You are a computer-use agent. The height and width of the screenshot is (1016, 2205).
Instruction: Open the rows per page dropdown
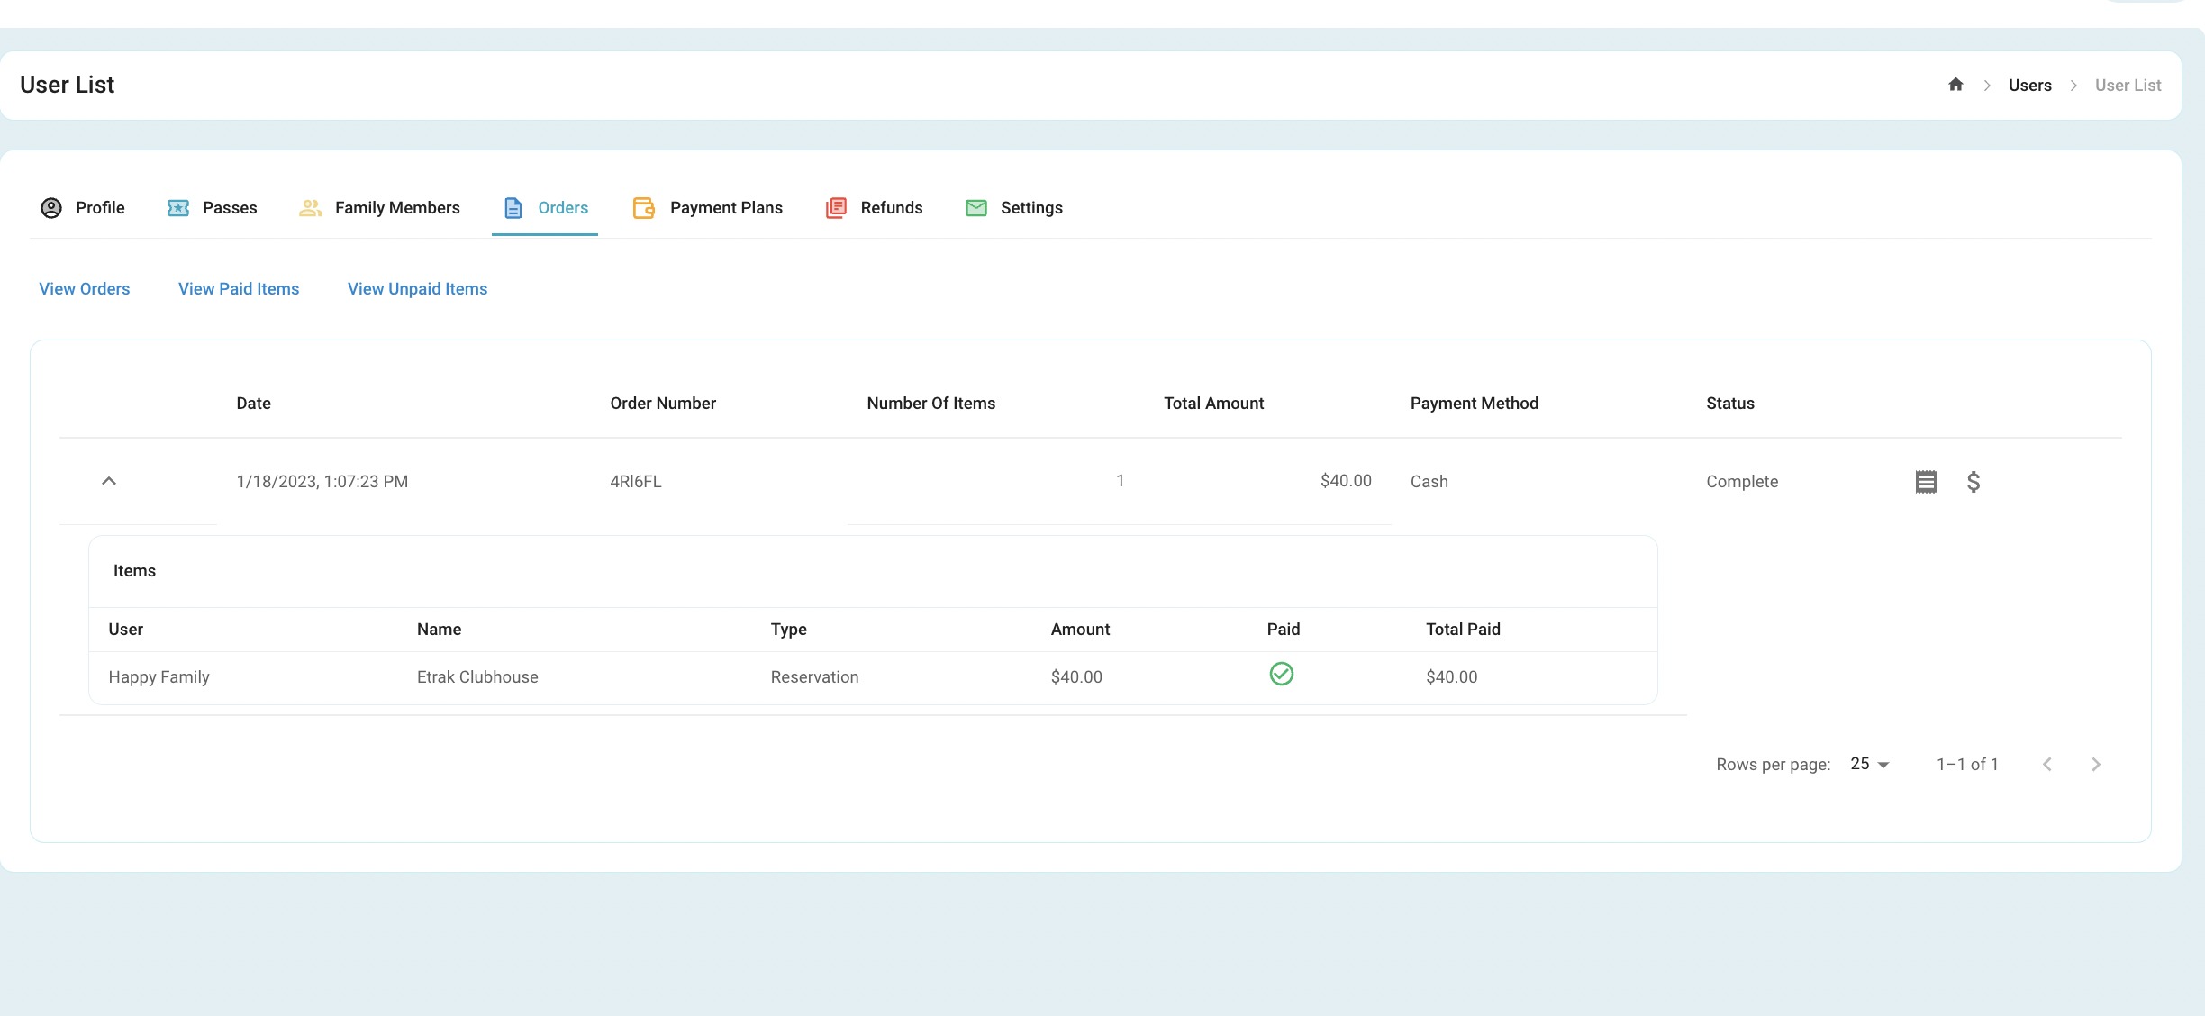point(1870,764)
